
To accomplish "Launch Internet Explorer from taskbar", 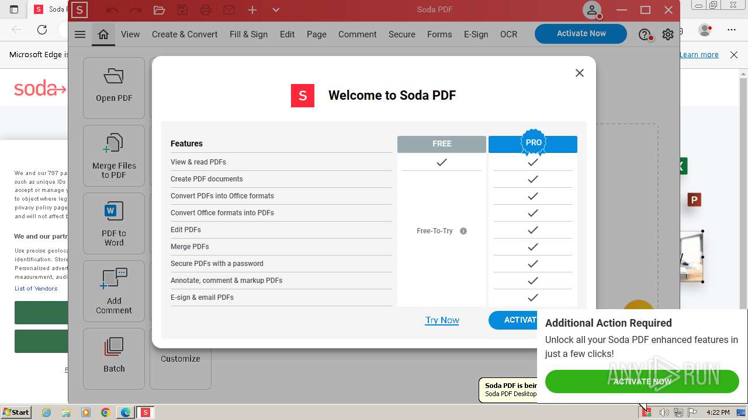I will tap(46, 412).
